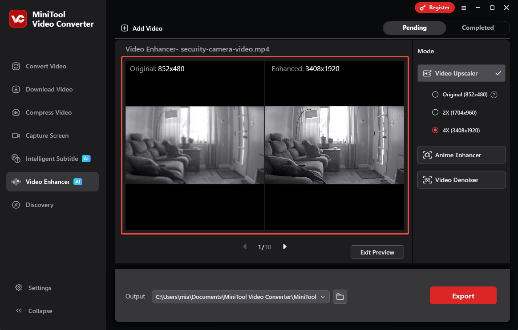This screenshot has height=330, width=518.
Task: Select the Original (852x480) radio option
Action: pos(435,95)
